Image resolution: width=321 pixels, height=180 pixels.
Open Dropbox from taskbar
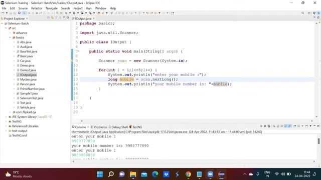coord(166,174)
